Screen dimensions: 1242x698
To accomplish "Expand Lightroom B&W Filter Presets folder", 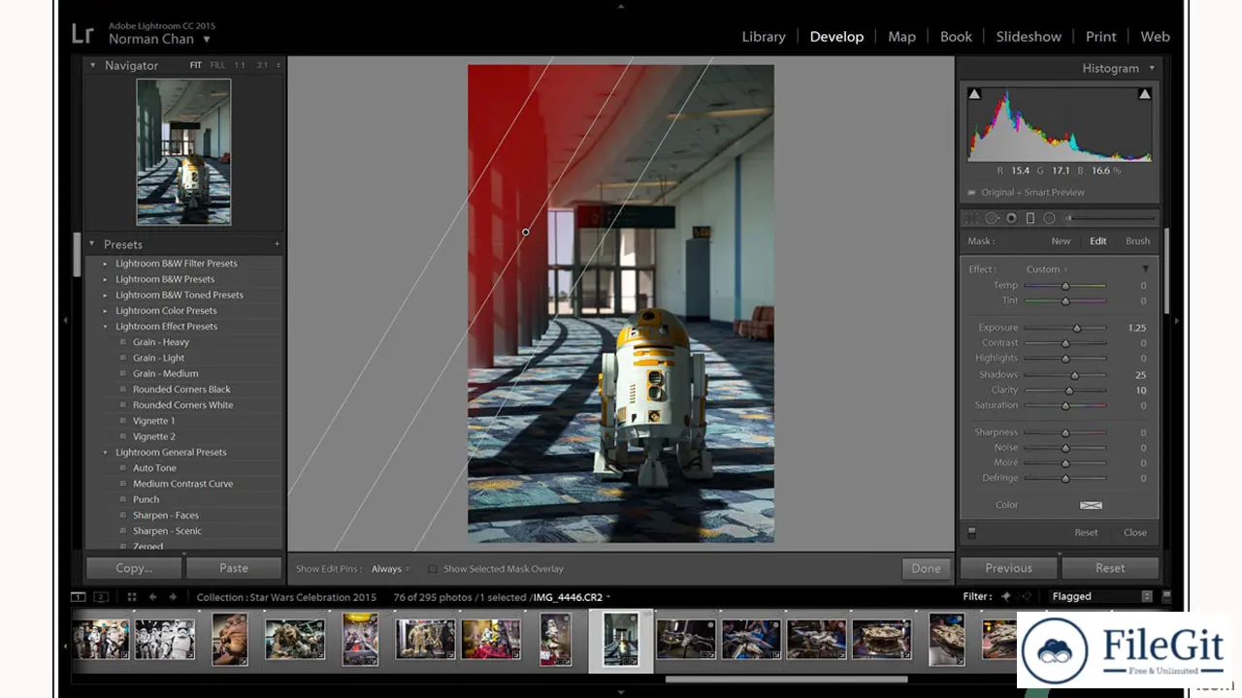I will click(x=106, y=264).
